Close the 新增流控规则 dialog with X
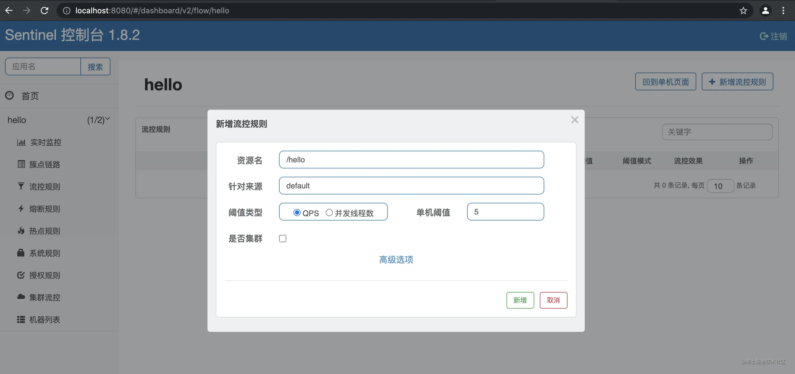This screenshot has height=374, width=795. (x=575, y=120)
